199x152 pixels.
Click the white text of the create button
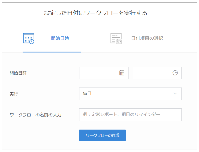(x=102, y=135)
